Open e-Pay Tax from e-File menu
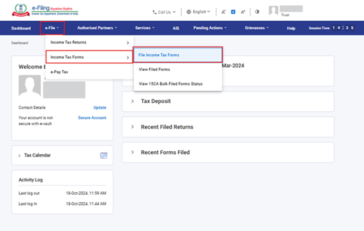 pos(60,72)
